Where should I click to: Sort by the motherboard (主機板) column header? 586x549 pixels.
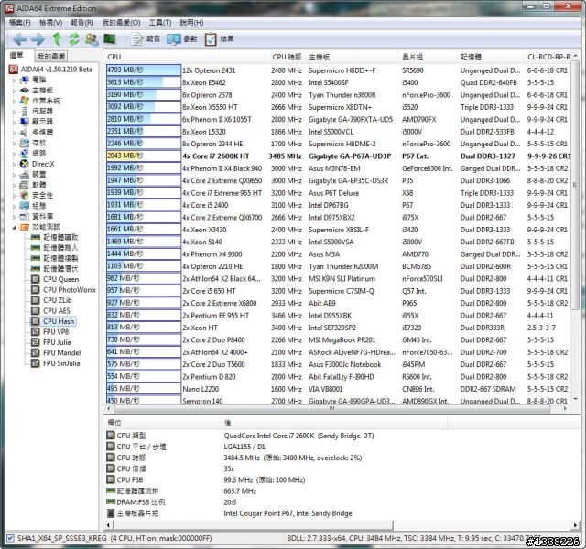pyautogui.click(x=353, y=57)
